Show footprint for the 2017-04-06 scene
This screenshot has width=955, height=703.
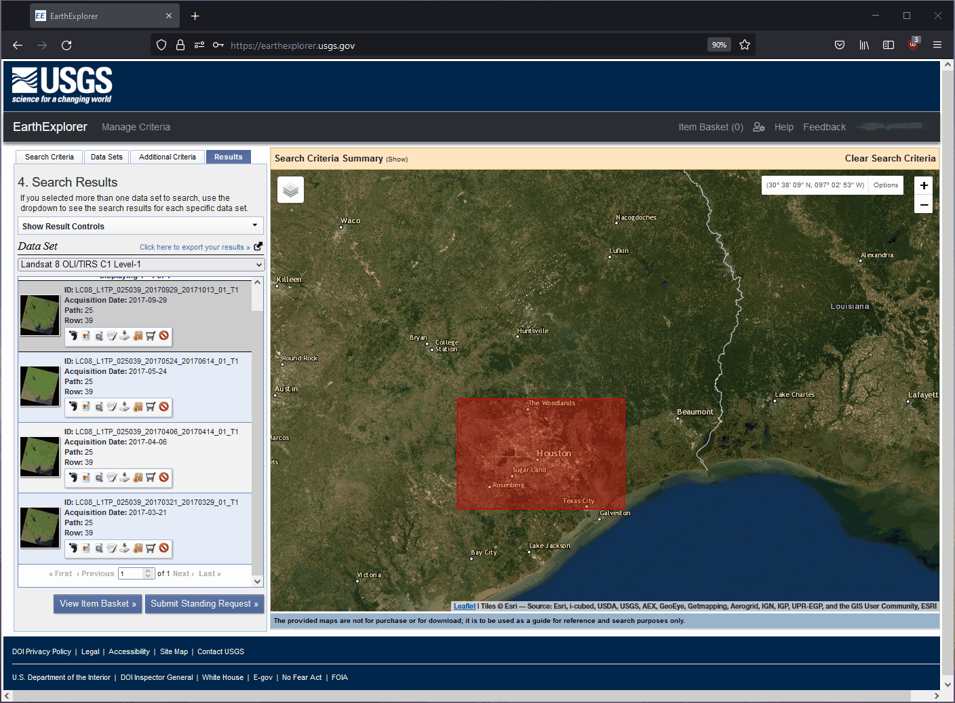[73, 477]
